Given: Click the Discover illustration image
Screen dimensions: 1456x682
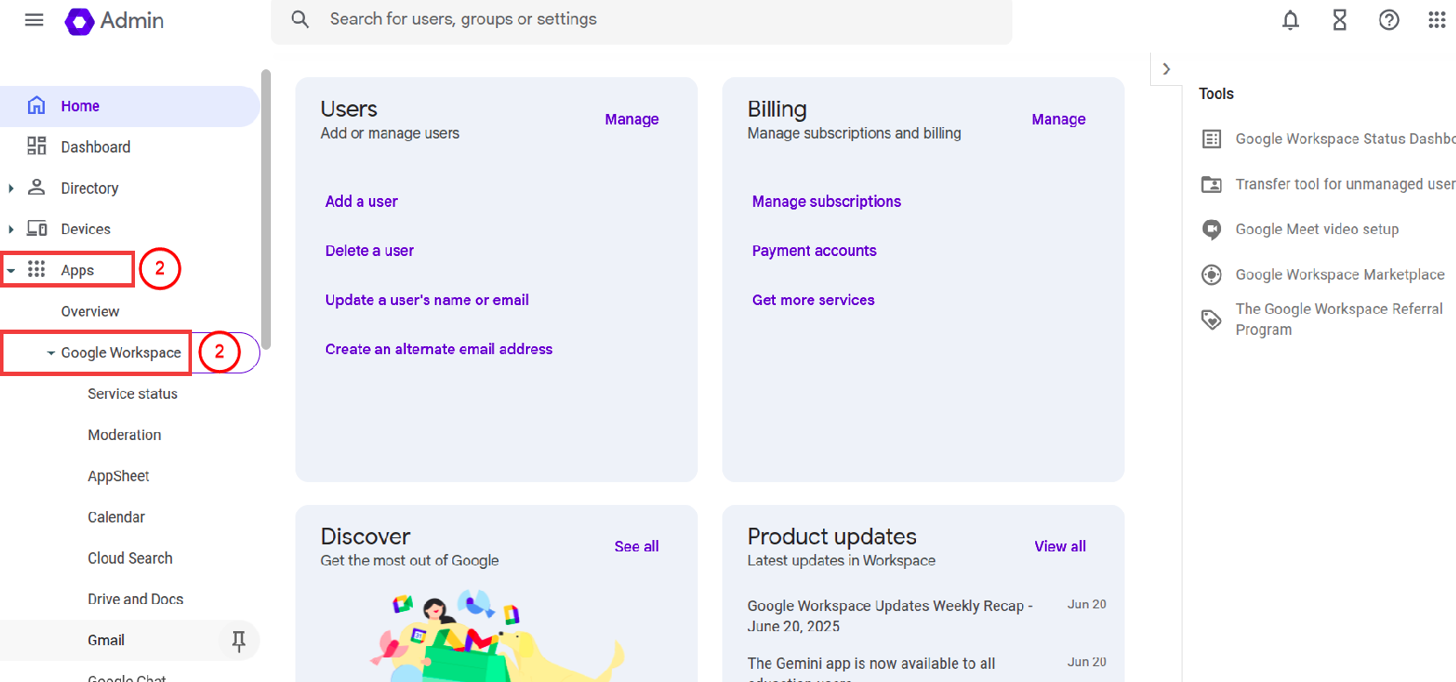Looking at the screenshot, I should pyautogui.click(x=496, y=636).
